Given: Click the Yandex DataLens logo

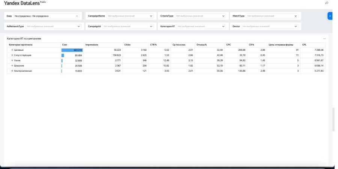Looking at the screenshot, I should [x=25, y=3].
